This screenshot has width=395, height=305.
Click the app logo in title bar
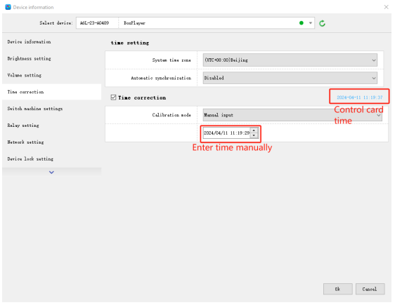(x=8, y=7)
